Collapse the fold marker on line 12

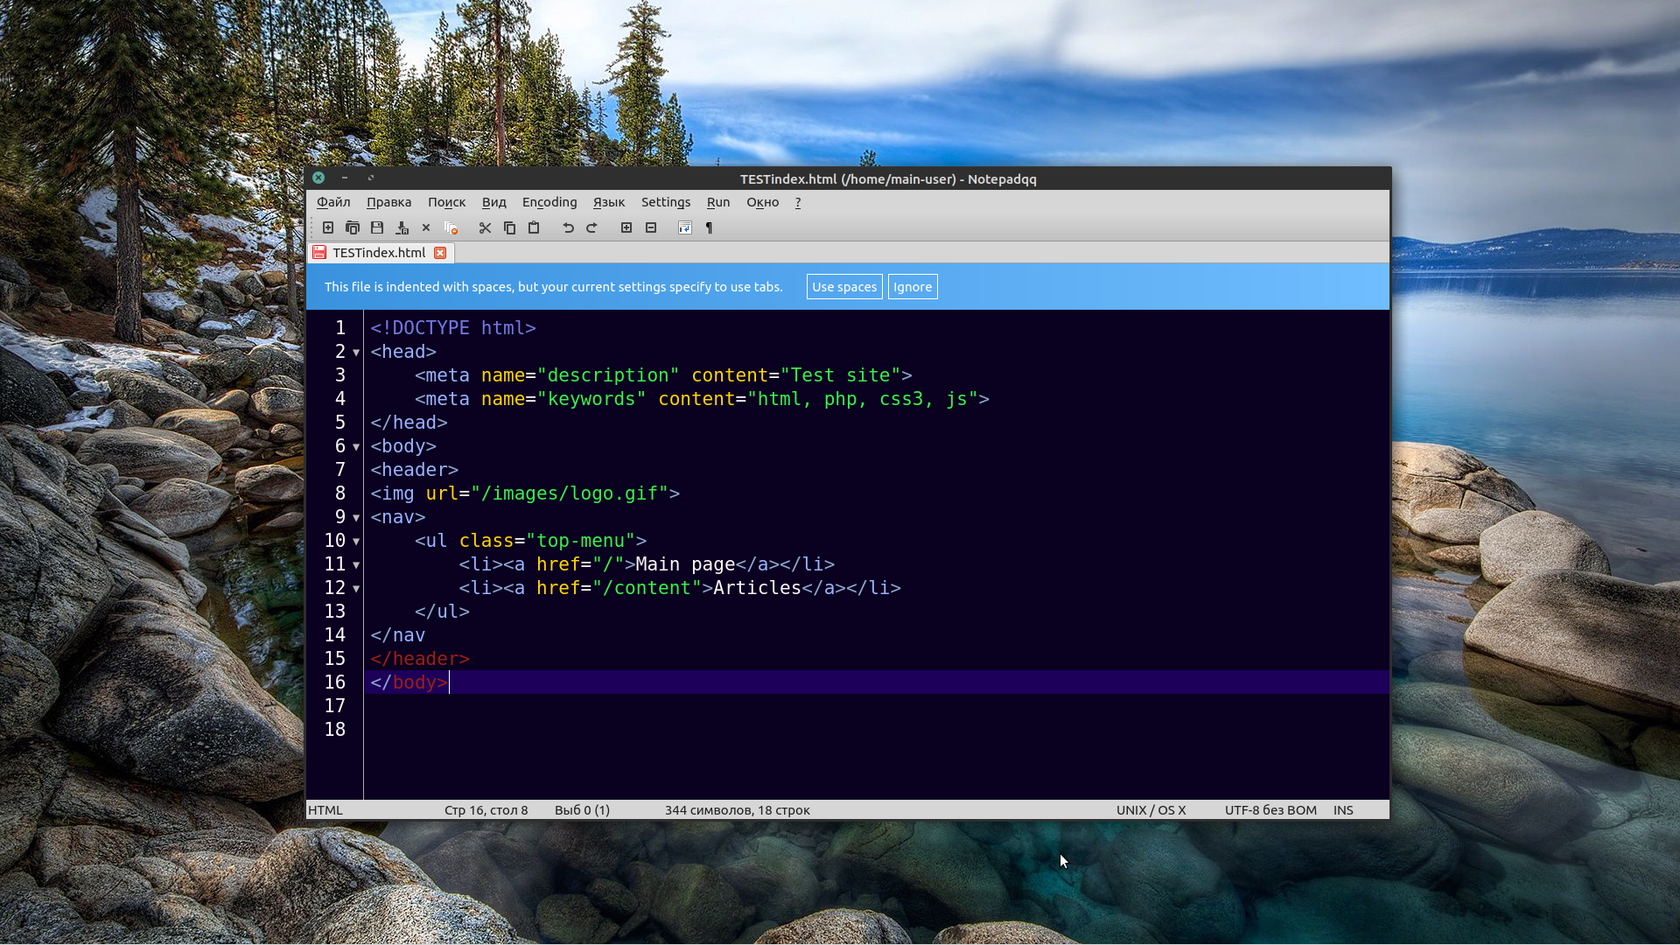pyautogui.click(x=356, y=589)
